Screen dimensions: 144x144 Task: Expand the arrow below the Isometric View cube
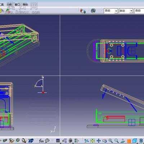pyautogui.click(x=138, y=143)
